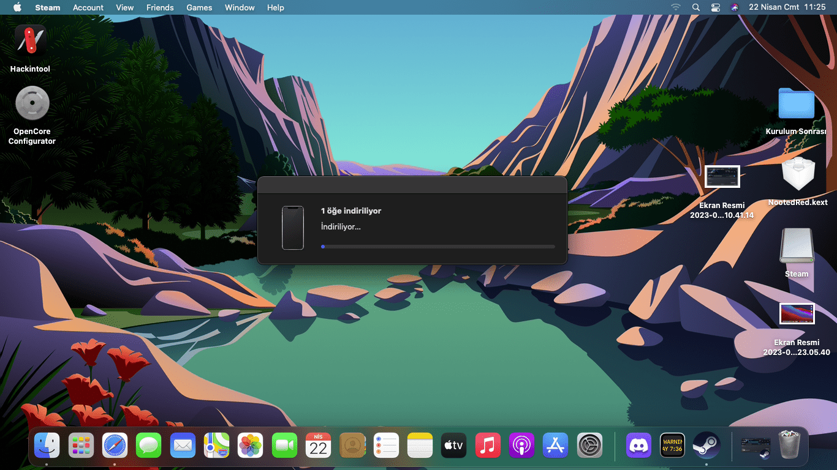Open OpenCore Configurator desktop icon
837x470 pixels.
[32, 103]
